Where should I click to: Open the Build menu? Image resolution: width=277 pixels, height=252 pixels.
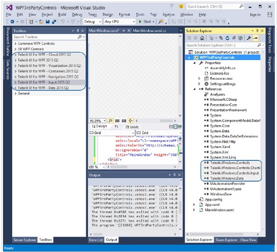(x=62, y=14)
